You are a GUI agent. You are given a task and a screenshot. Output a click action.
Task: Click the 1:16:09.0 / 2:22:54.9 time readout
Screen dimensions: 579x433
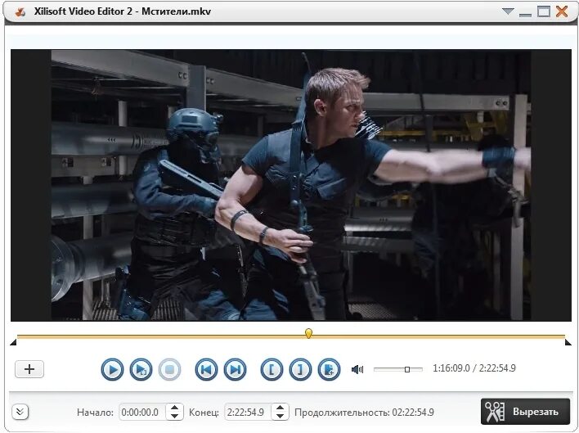click(x=474, y=368)
